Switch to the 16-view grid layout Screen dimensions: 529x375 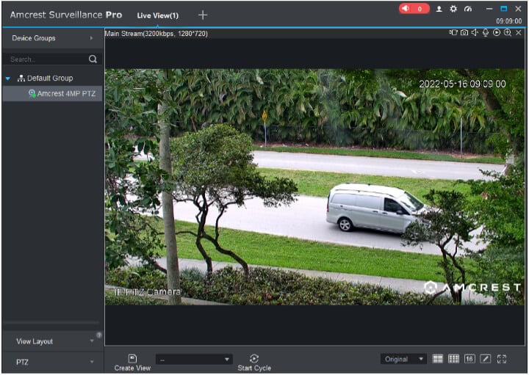pos(469,359)
